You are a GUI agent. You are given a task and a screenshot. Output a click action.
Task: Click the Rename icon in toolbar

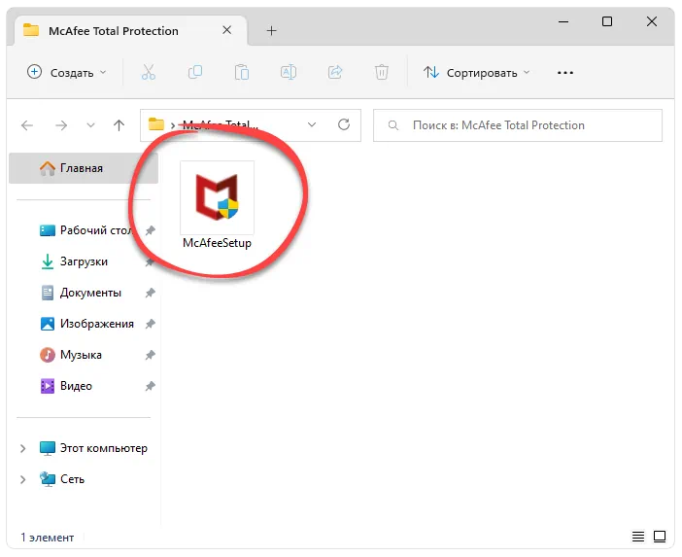click(x=289, y=72)
